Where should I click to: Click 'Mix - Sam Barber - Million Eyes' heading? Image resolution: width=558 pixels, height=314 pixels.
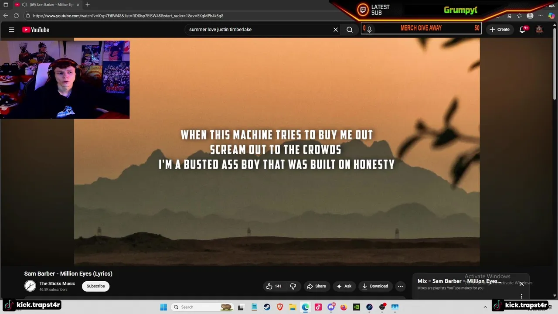tap(459, 281)
